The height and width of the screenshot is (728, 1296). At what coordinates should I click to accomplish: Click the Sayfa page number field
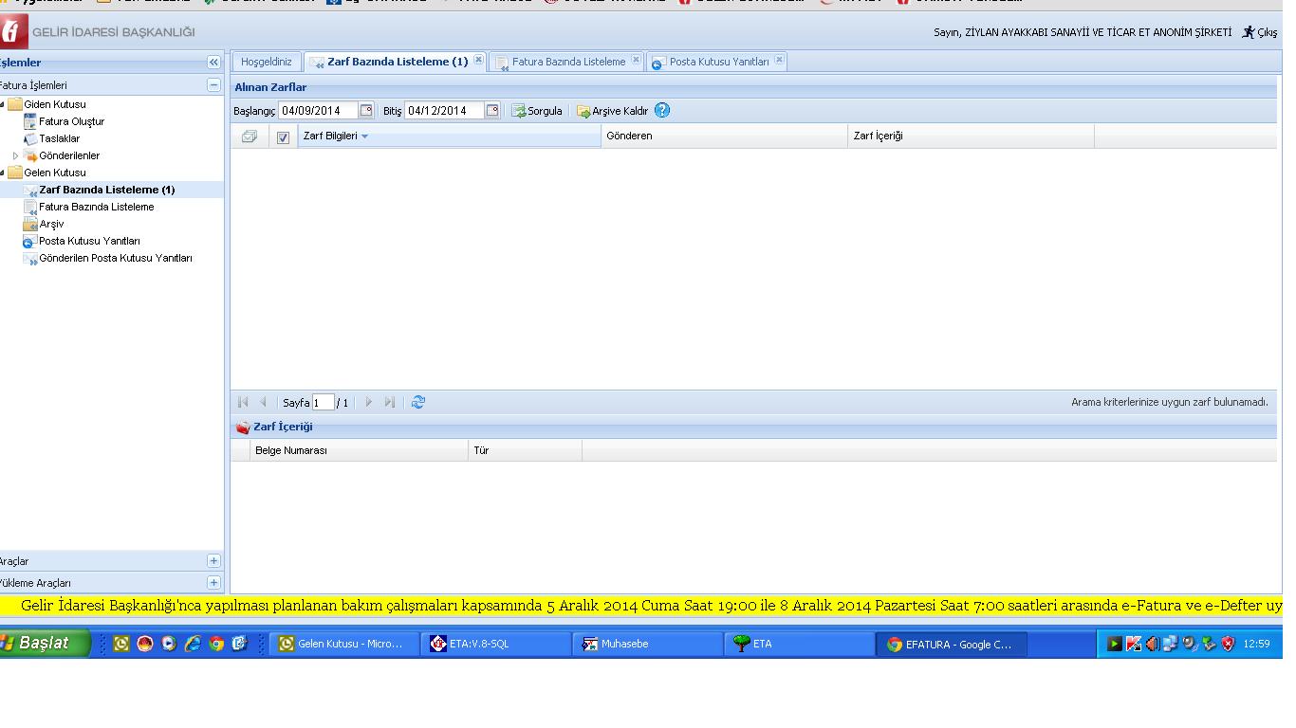[323, 403]
